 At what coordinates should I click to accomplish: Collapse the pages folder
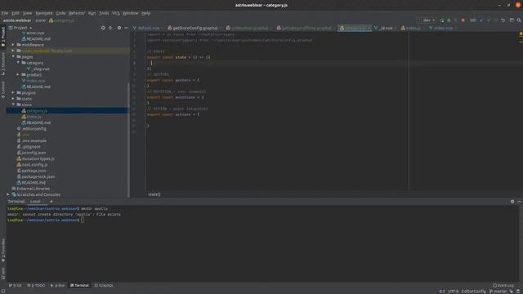point(13,56)
